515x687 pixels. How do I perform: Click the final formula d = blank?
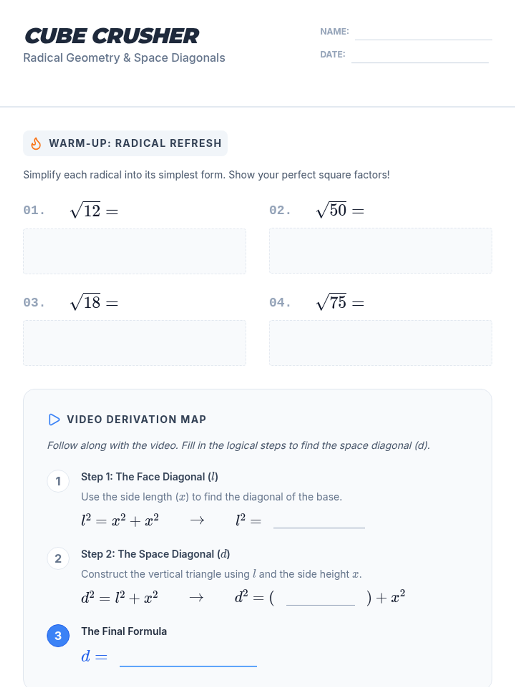188,659
